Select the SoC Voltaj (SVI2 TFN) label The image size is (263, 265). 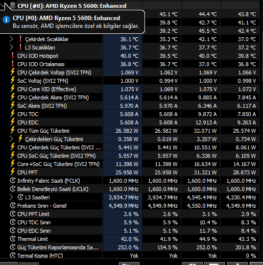pyautogui.click(x=43, y=81)
